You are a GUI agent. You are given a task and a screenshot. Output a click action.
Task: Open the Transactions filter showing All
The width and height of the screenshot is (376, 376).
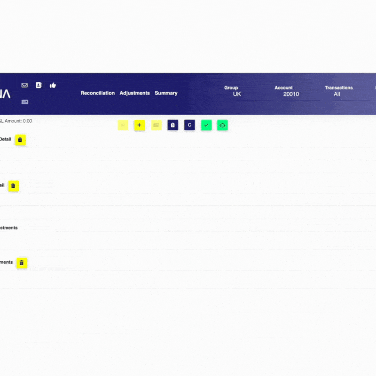click(x=337, y=94)
